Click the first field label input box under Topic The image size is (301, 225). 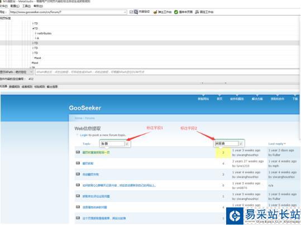click(112, 144)
